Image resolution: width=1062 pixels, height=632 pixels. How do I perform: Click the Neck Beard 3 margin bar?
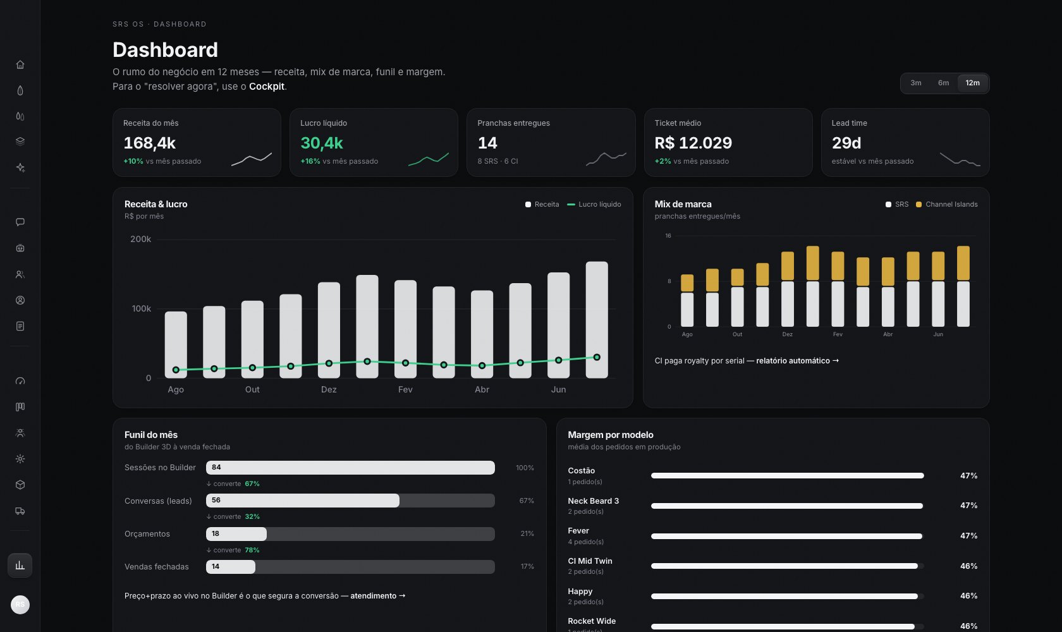[788, 506]
